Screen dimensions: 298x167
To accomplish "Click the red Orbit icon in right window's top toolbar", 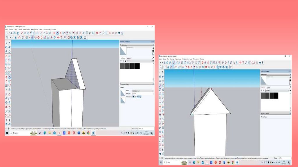I will (240, 63).
